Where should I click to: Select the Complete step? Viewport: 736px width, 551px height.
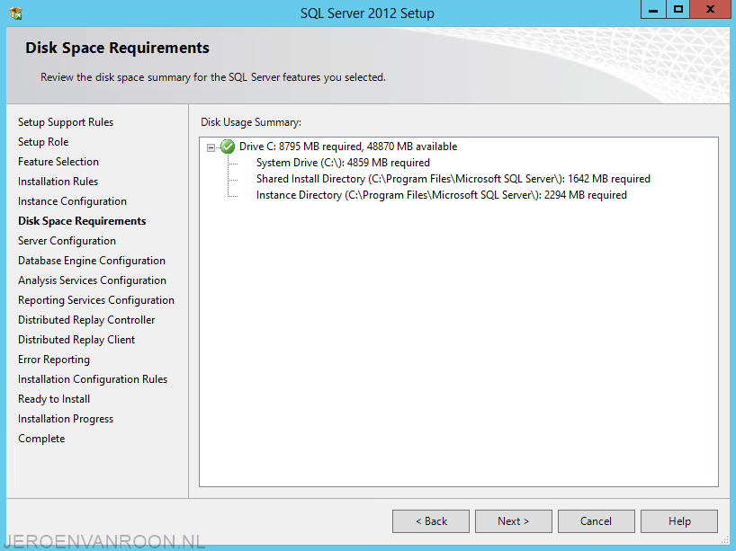[41, 439]
